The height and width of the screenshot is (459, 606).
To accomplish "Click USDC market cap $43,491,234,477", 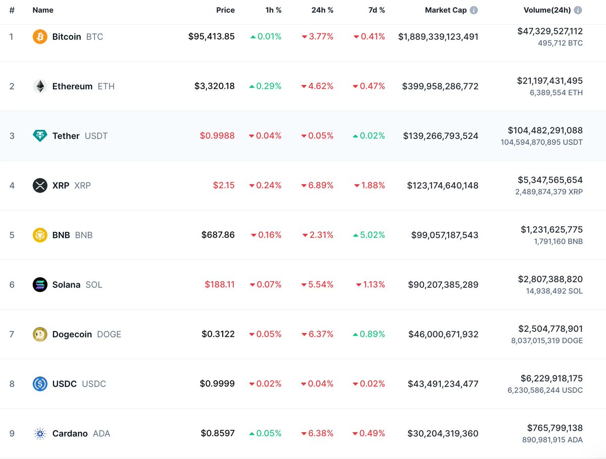I will click(443, 384).
